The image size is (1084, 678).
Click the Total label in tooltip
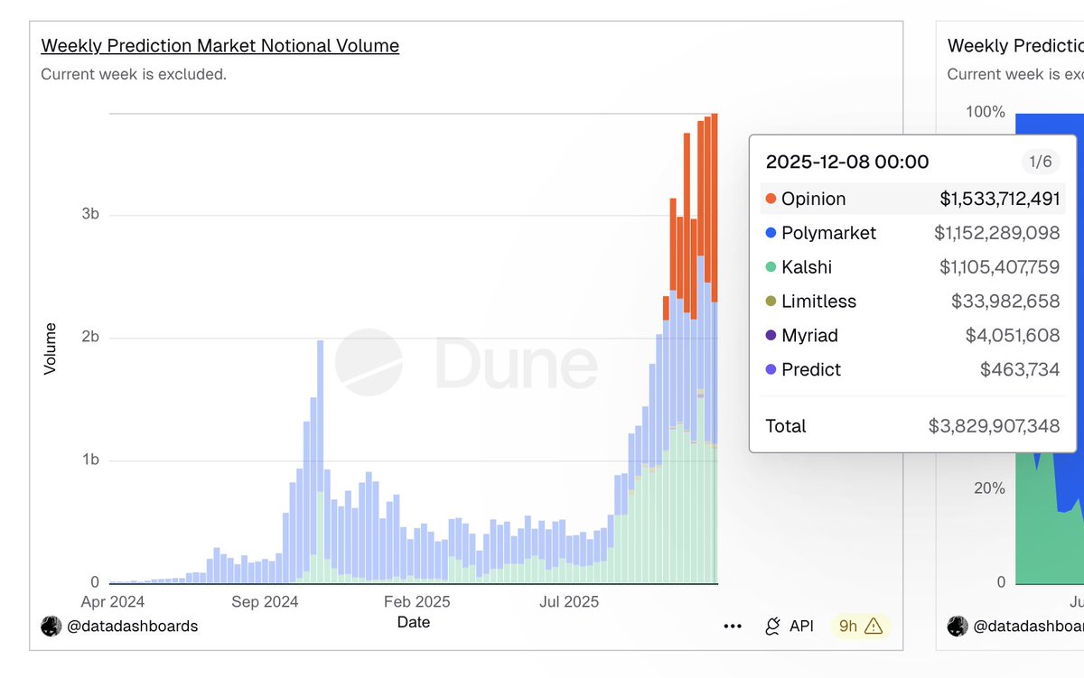click(786, 426)
